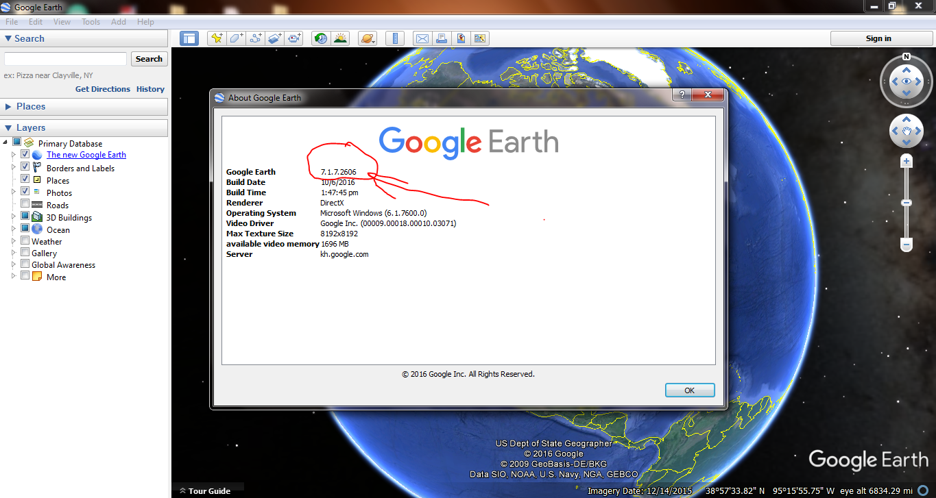Open the planet switcher dropdown

[368, 38]
